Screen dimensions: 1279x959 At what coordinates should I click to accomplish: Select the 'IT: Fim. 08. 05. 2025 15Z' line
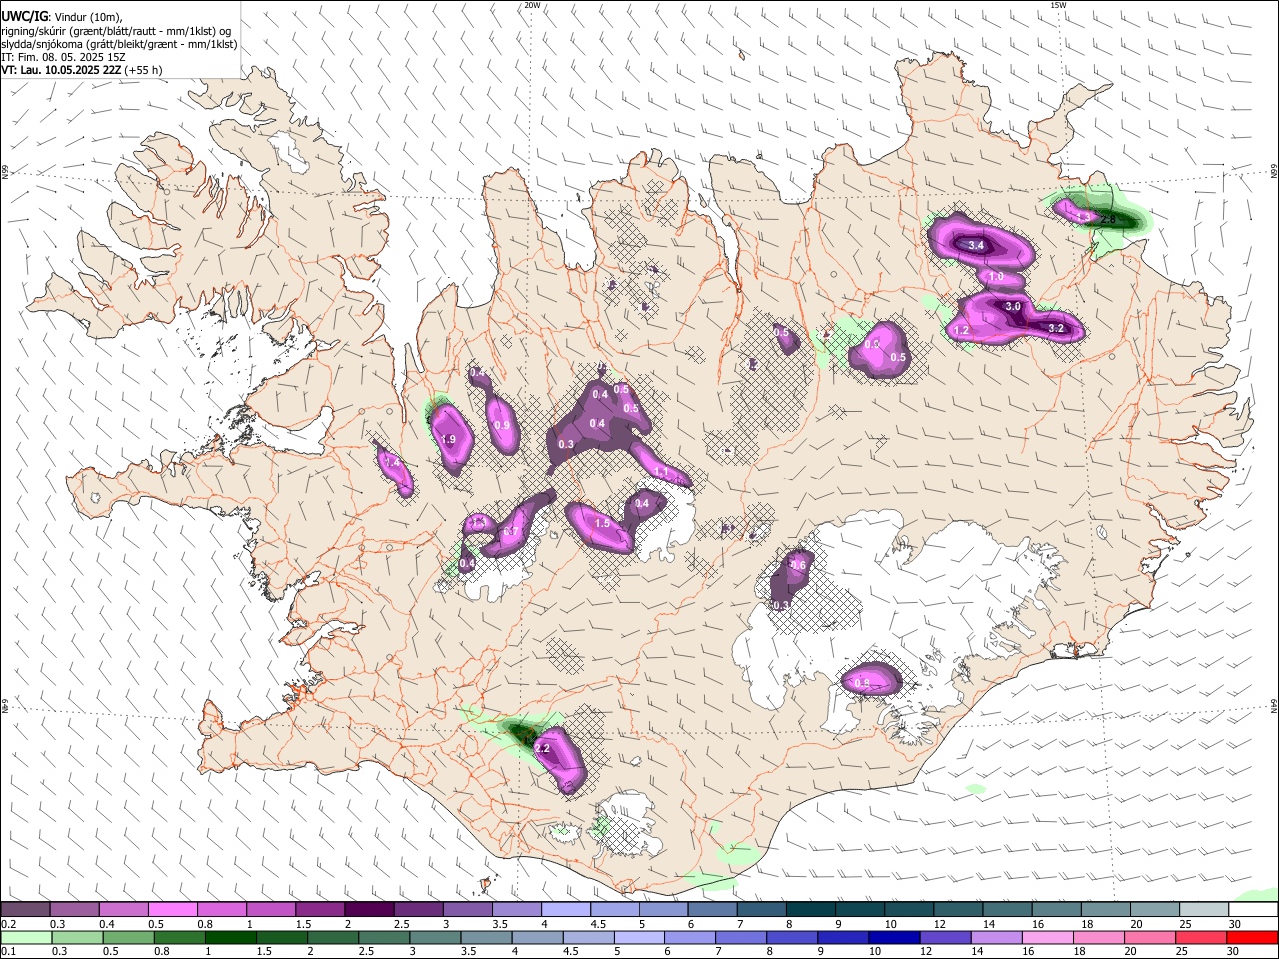pyautogui.click(x=62, y=57)
